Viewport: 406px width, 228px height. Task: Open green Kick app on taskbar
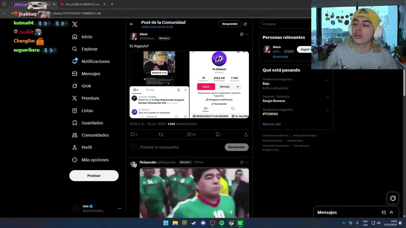coord(240,223)
